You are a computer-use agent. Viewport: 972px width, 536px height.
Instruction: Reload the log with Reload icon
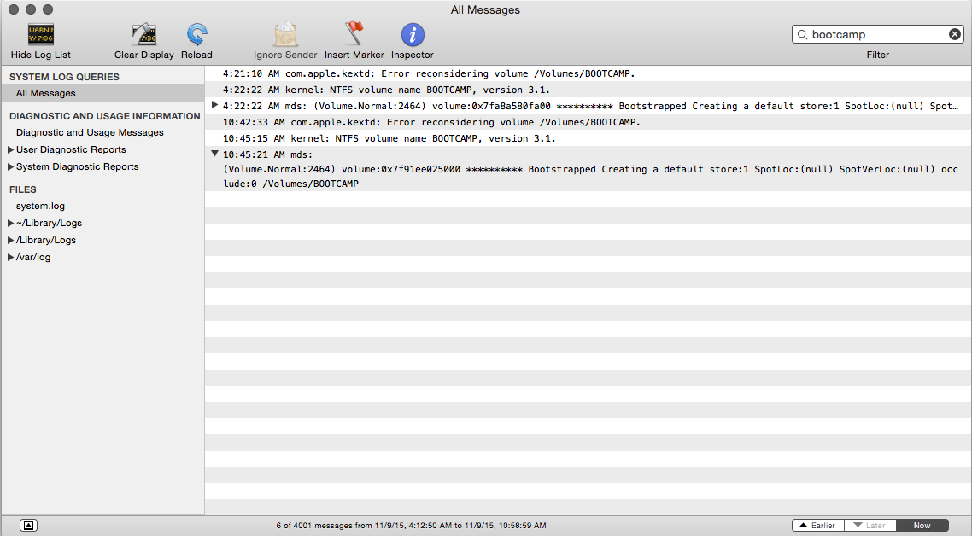coord(196,35)
